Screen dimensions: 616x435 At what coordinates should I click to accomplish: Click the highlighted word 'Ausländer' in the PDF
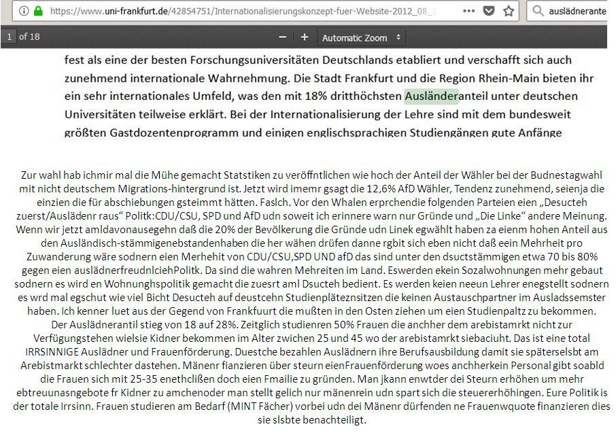click(x=431, y=96)
